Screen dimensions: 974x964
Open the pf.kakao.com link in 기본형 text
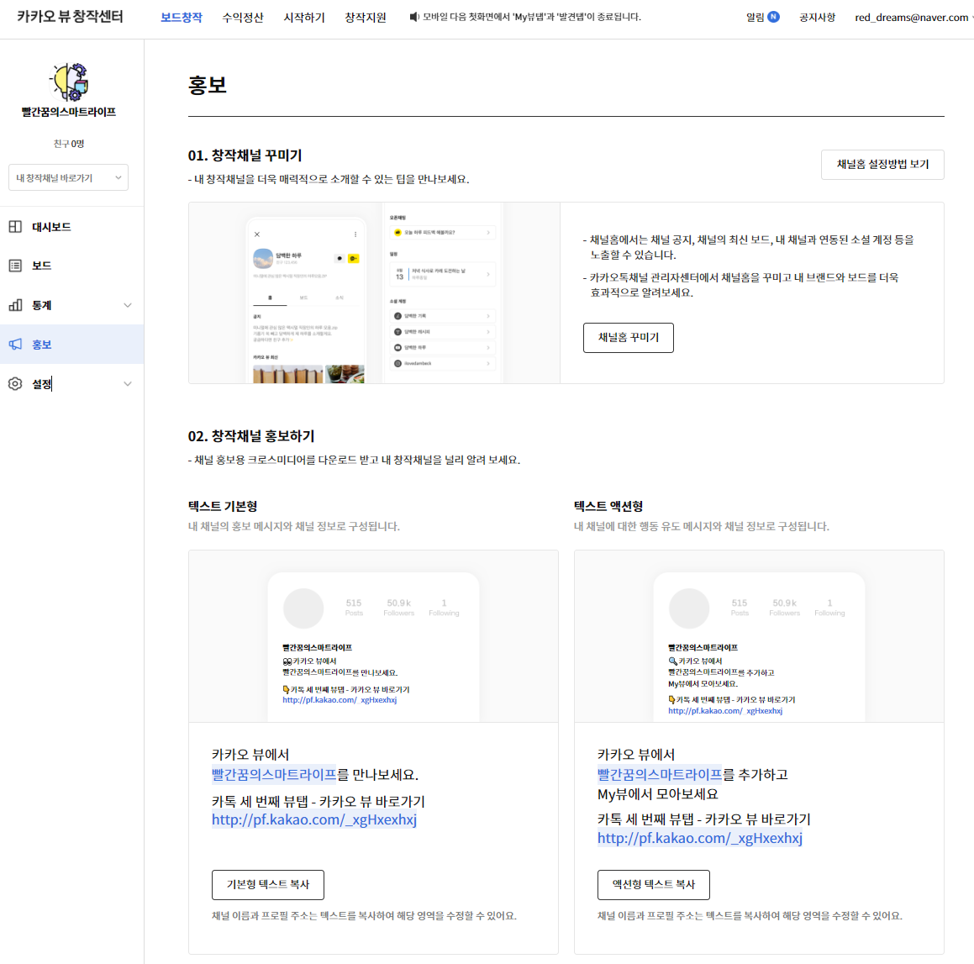pos(314,820)
